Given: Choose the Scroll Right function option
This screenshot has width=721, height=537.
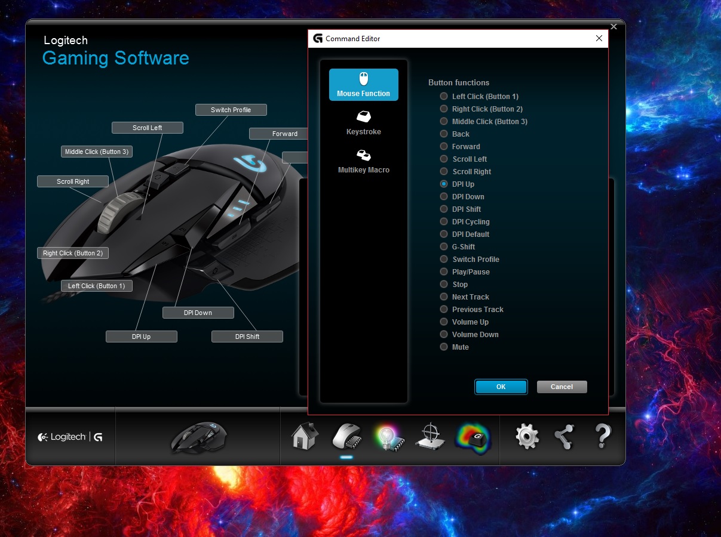Looking at the screenshot, I should [444, 171].
